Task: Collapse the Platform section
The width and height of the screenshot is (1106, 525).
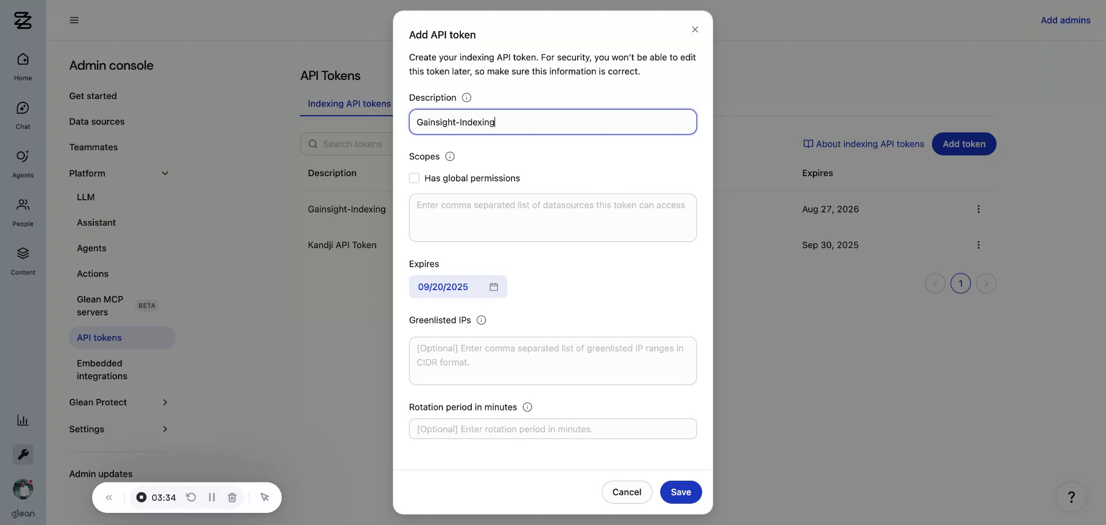Action: 165,173
